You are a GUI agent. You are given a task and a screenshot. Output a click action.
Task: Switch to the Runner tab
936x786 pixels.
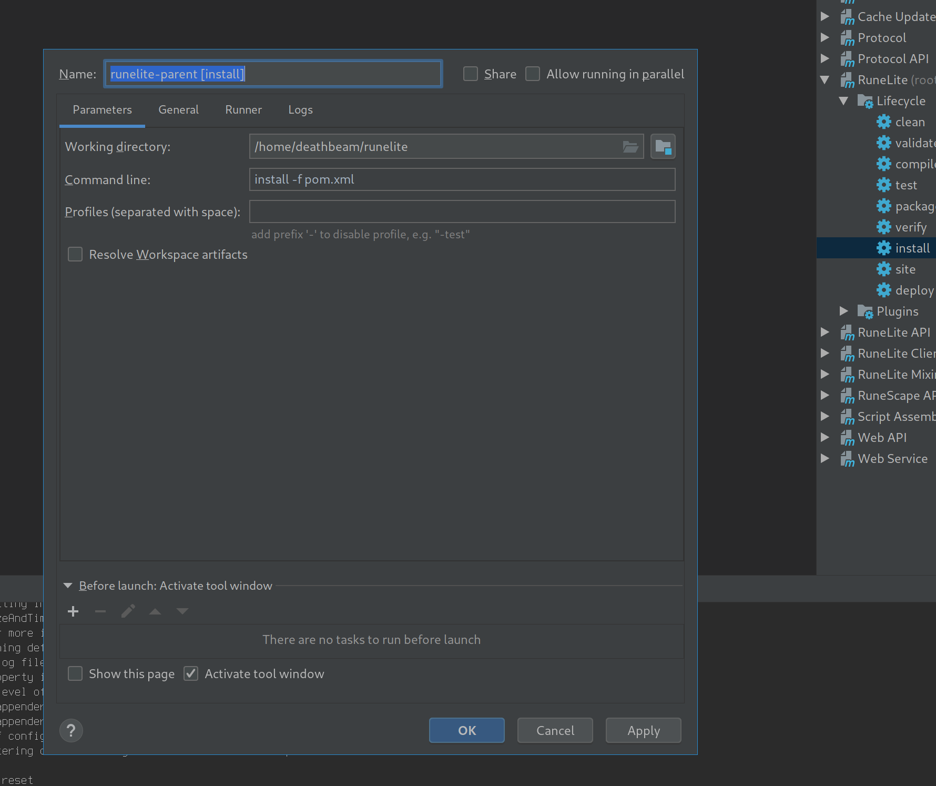point(243,109)
